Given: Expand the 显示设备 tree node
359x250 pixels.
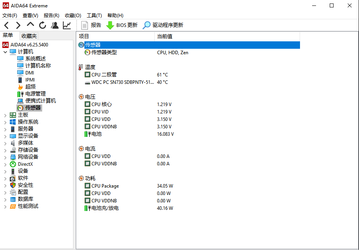Looking at the screenshot, I should tap(5, 137).
